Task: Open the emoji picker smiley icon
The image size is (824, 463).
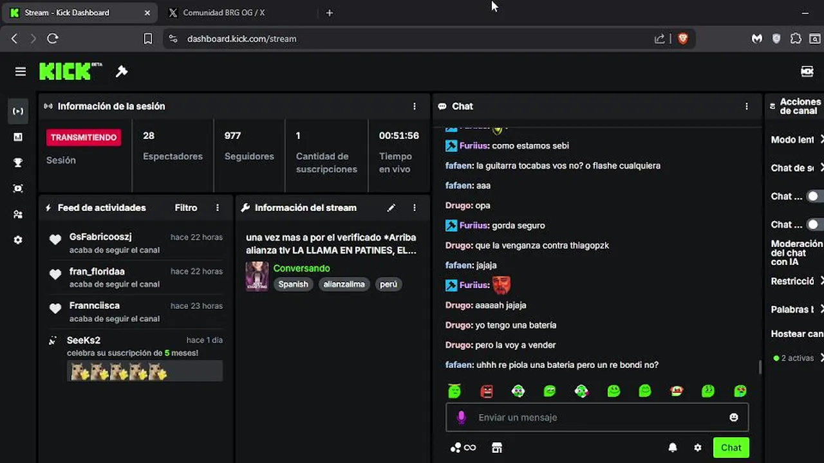Action: pos(733,417)
